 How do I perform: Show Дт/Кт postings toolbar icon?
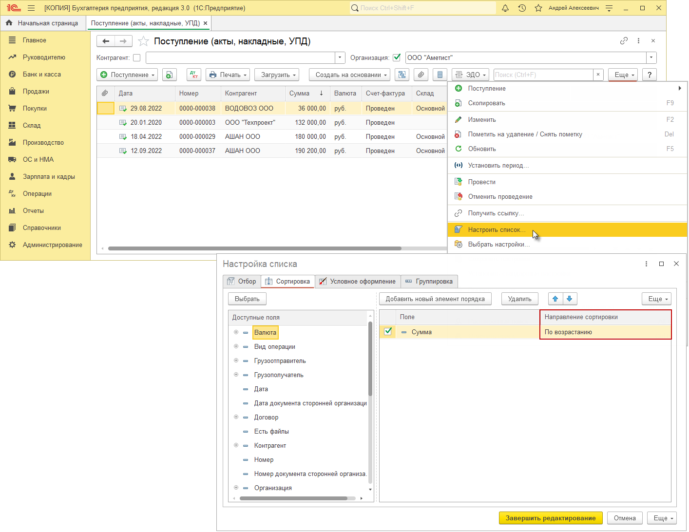point(194,75)
